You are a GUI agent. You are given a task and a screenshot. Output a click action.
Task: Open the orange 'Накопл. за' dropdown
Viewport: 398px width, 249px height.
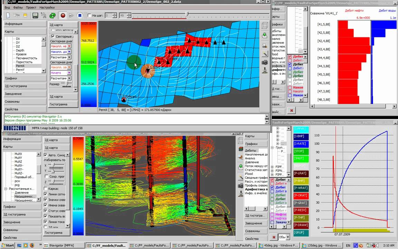(69, 67)
